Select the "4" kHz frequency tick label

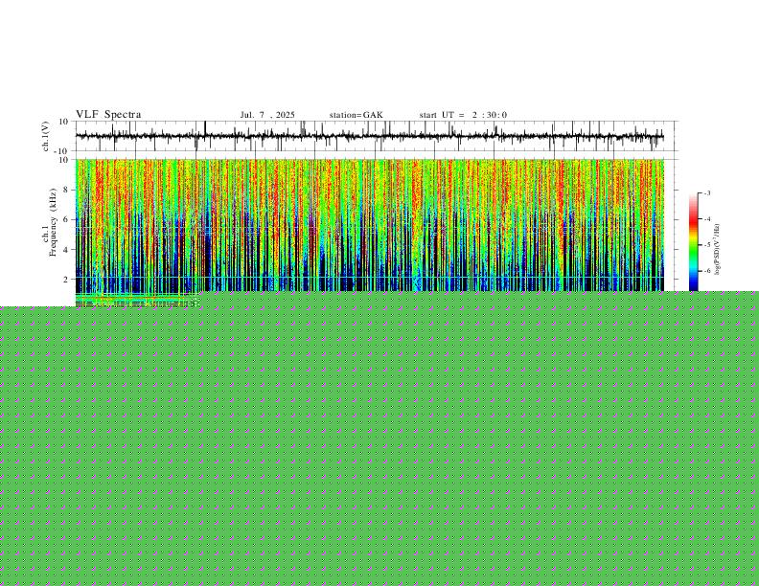pos(66,250)
